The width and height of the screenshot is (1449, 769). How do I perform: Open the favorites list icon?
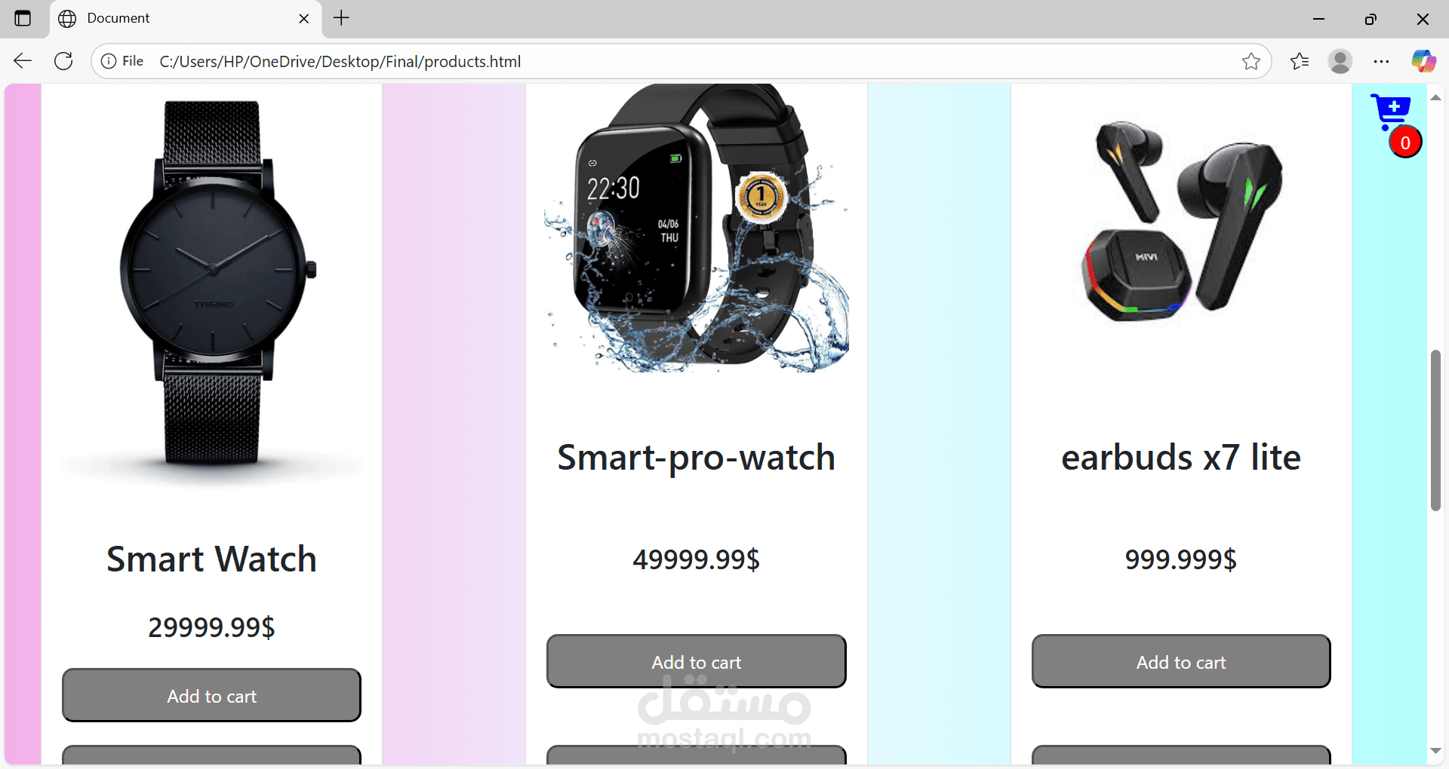1300,61
